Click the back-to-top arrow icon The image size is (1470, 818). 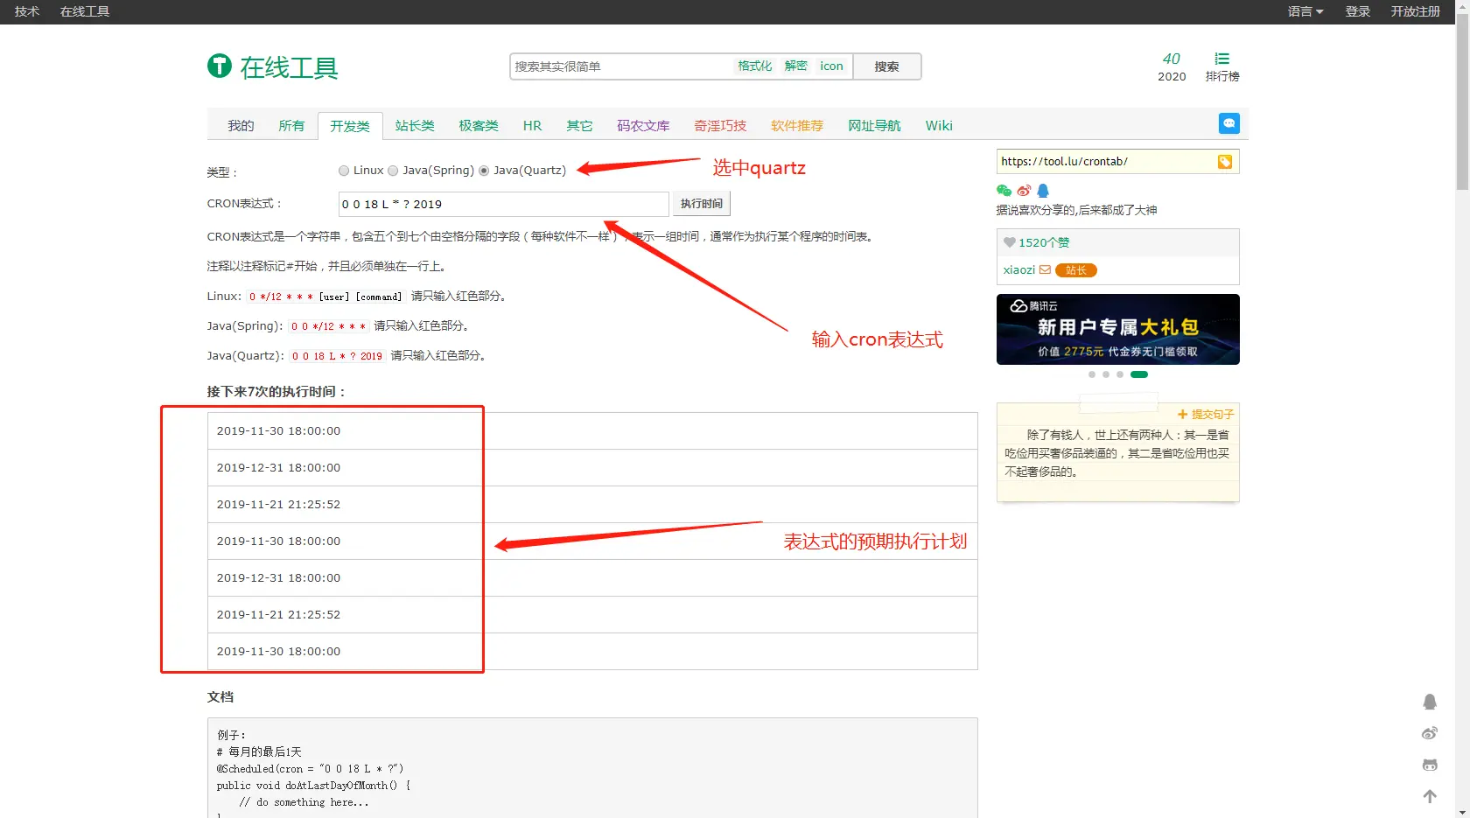pyautogui.click(x=1430, y=796)
